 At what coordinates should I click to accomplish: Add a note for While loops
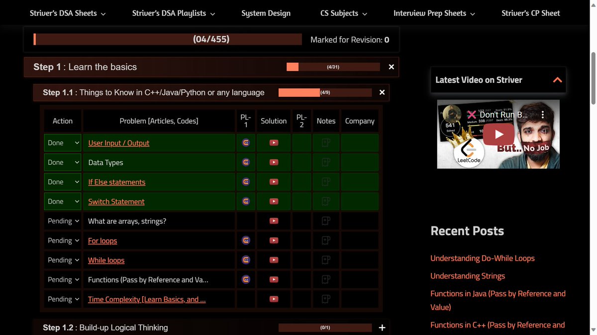(x=326, y=260)
